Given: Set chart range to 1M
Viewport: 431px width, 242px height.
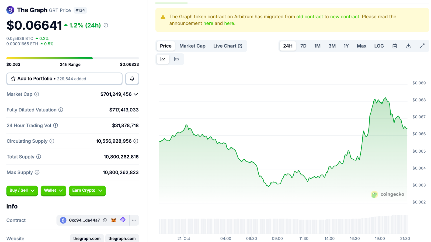Looking at the screenshot, I should [317, 46].
